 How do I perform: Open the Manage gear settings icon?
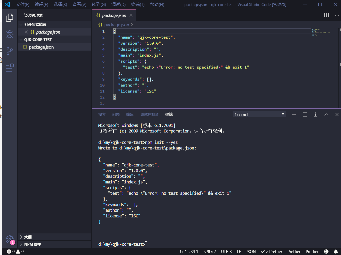coord(9,239)
